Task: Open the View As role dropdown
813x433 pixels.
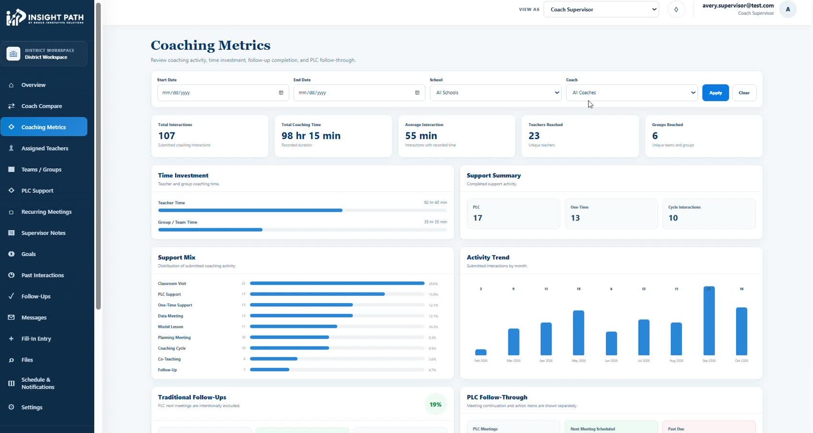Action: click(601, 10)
